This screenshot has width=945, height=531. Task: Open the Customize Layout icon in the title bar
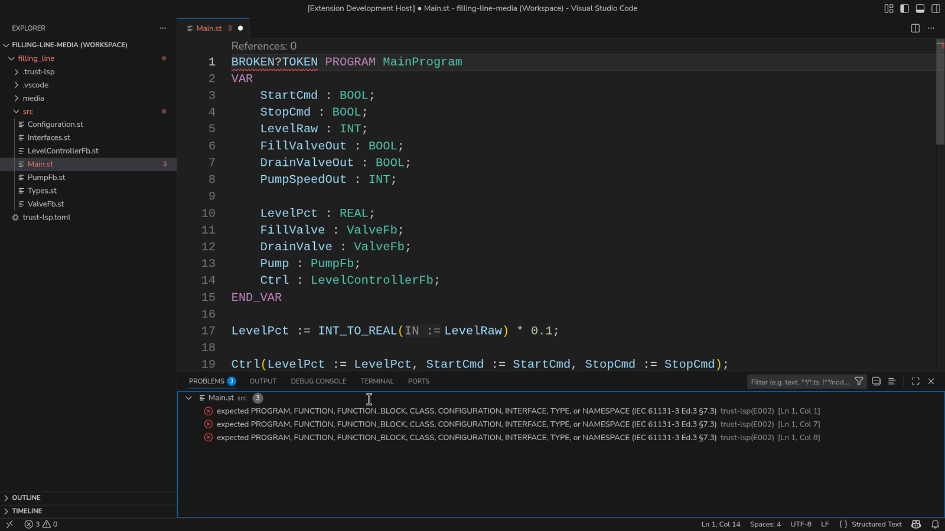[x=888, y=8]
